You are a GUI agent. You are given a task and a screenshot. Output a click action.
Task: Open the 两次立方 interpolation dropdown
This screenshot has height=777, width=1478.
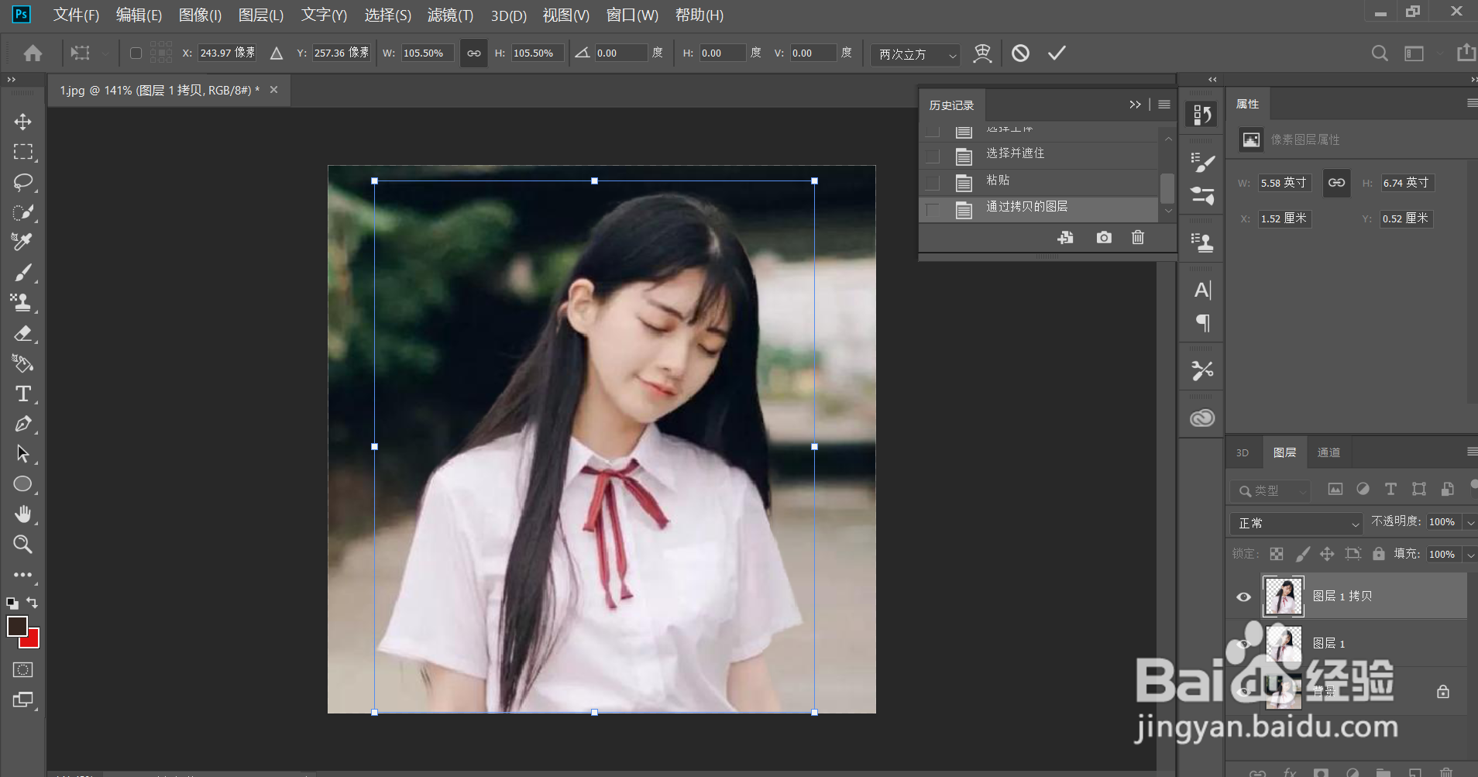[916, 54]
